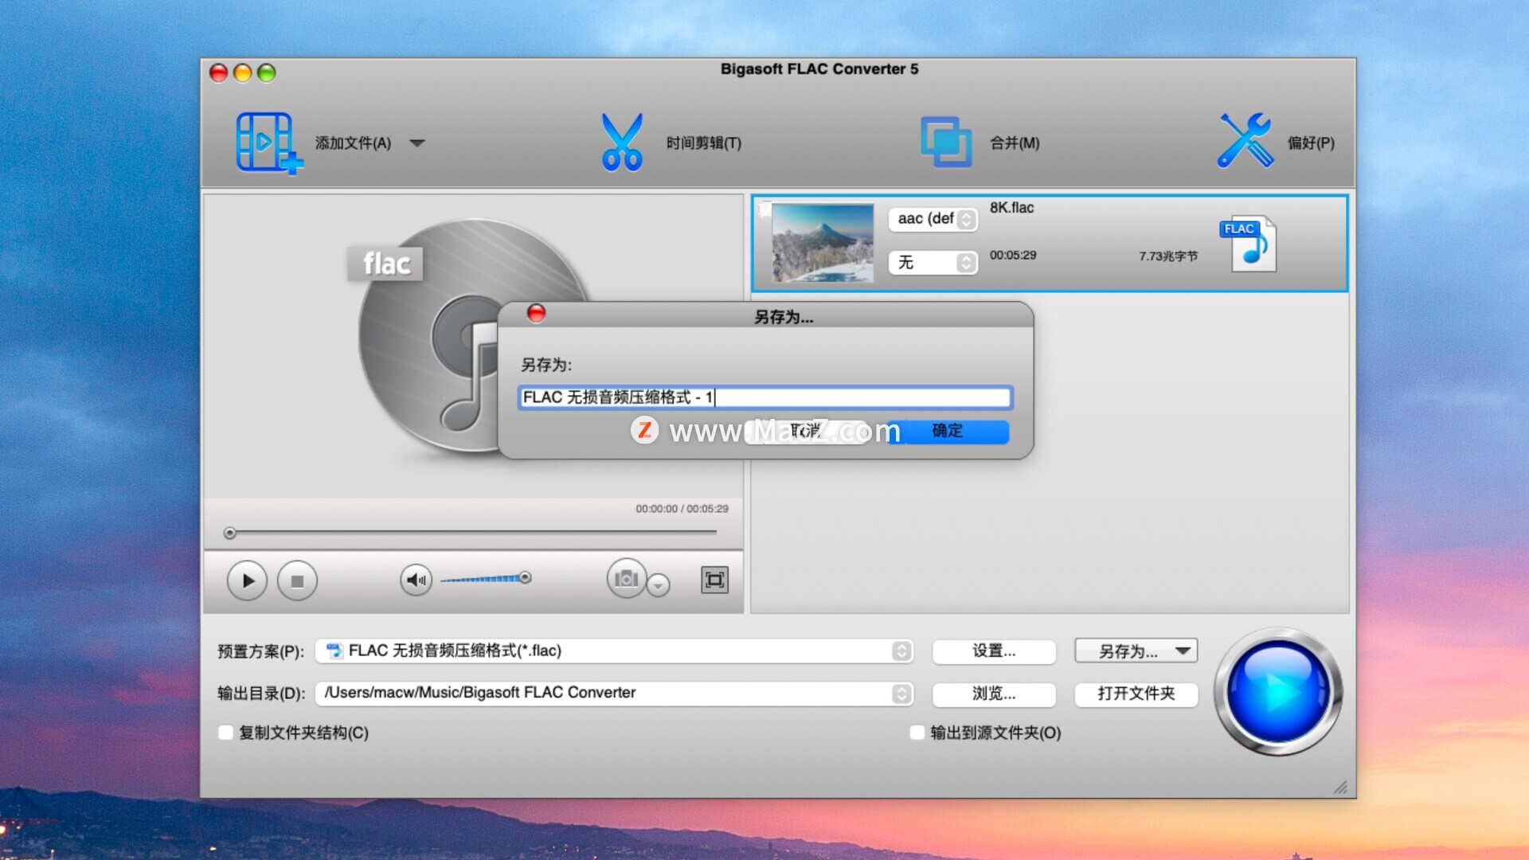Open the 添加文件(A) dropdown arrow

point(417,143)
